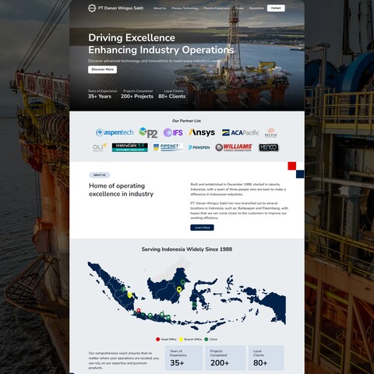Click the Projects Completed 200+ card
Image resolution: width=374 pixels, height=374 pixels.
pos(225,358)
